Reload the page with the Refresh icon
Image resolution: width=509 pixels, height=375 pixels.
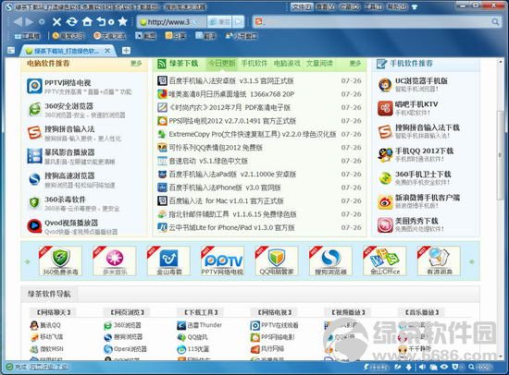[x=72, y=22]
